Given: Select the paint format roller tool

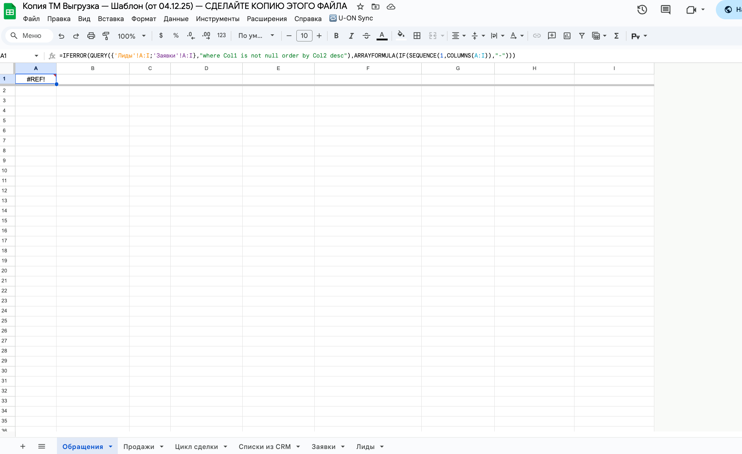Looking at the screenshot, I should pos(106,36).
